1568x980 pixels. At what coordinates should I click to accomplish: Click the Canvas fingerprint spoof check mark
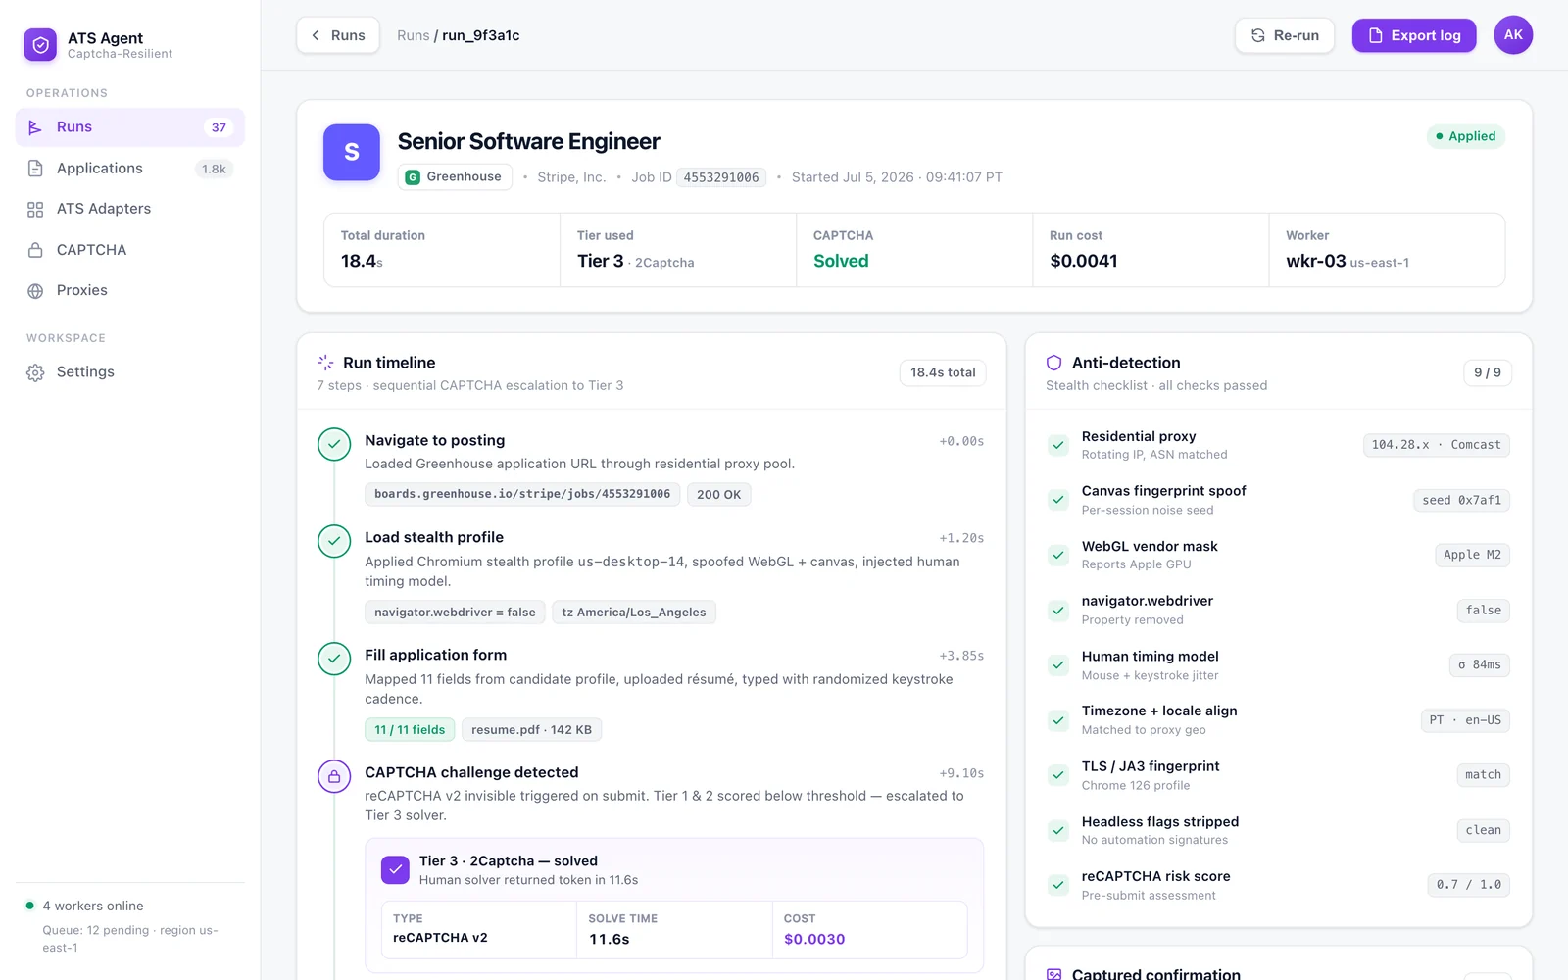(x=1058, y=500)
